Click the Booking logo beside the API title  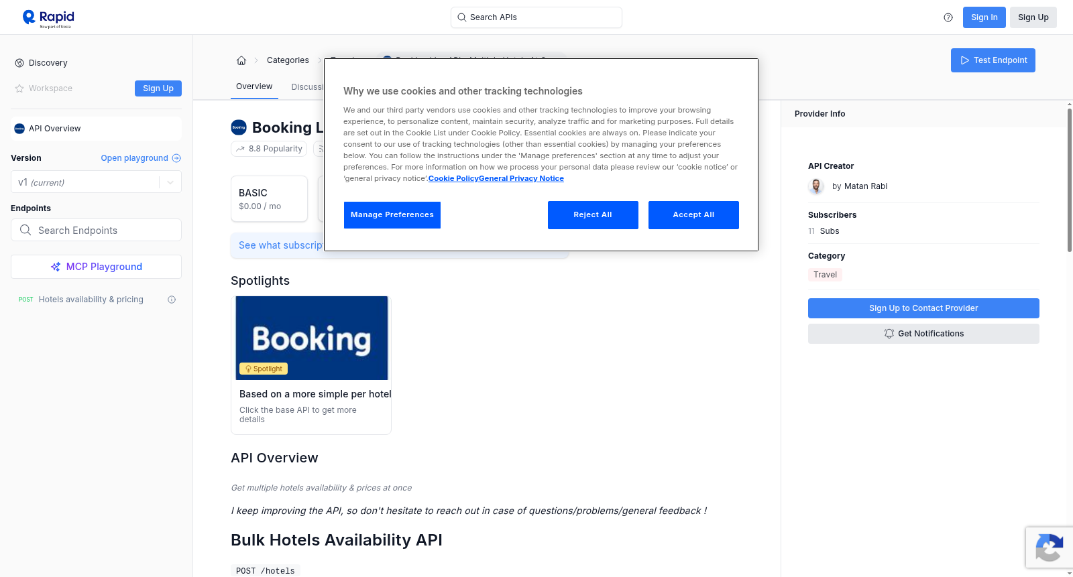coord(239,127)
